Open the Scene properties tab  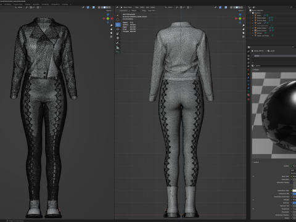(249, 66)
